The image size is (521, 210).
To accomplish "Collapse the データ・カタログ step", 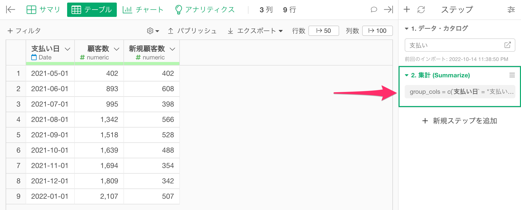I will pos(407,28).
